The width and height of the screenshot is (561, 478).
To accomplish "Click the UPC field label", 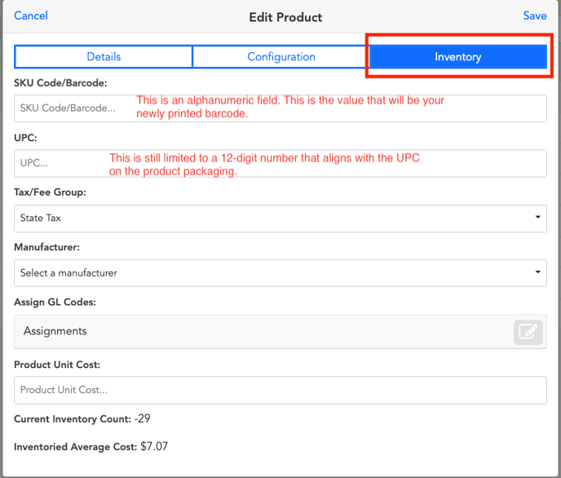I will 25,138.
